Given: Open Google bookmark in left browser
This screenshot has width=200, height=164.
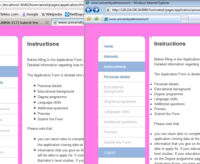Looking at the screenshot, I should (30, 14).
